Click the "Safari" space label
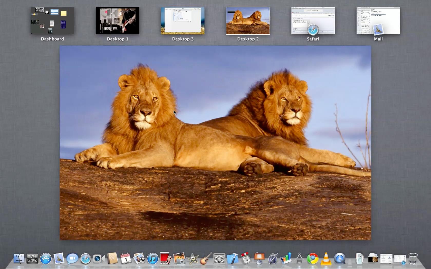Viewport: 431px width, 269px height. [313, 39]
